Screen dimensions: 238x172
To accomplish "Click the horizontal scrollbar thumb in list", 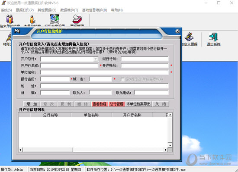I will (48, 150).
